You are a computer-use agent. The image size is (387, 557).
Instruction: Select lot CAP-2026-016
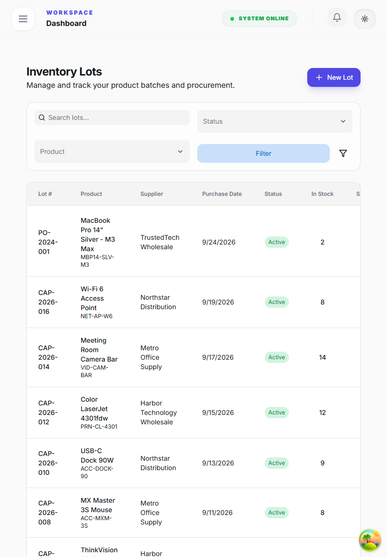[48, 302]
